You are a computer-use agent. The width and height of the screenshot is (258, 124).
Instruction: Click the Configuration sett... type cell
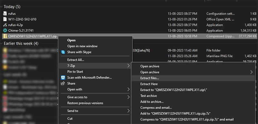(221, 14)
